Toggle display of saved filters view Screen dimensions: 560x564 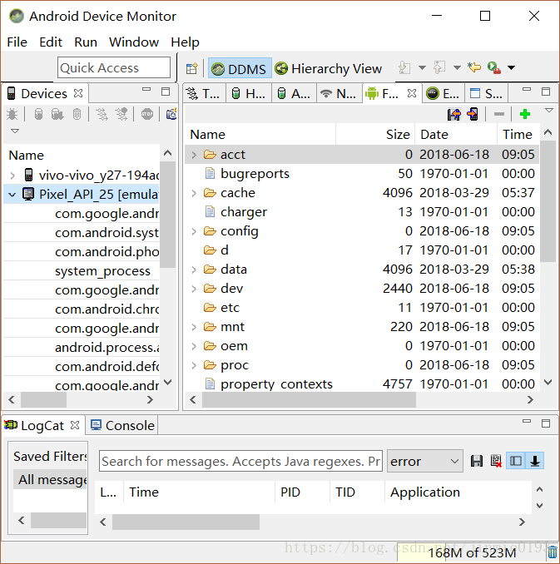[516, 461]
